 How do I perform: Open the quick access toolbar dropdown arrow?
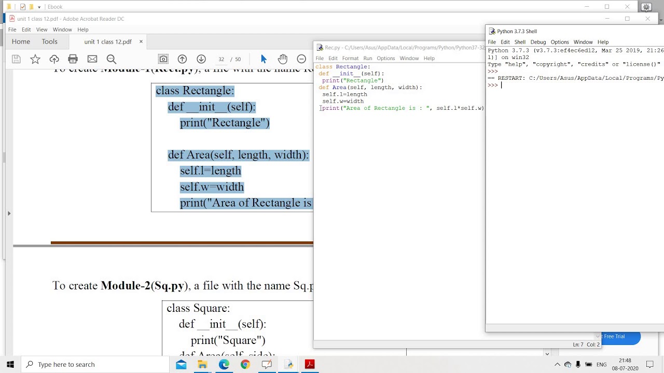(x=39, y=7)
